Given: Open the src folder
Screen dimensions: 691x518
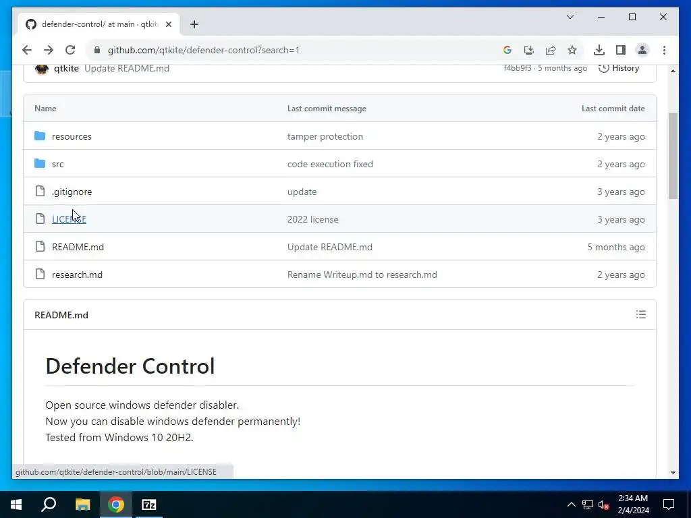Looking at the screenshot, I should pyautogui.click(x=58, y=165).
